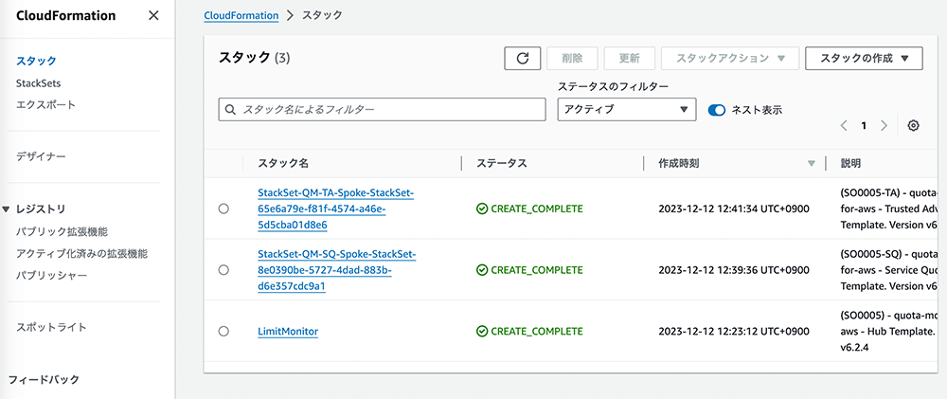Select radio button for StackSet-QM-SQ-Spoke stack
This screenshot has height=399, width=947.
[223, 269]
